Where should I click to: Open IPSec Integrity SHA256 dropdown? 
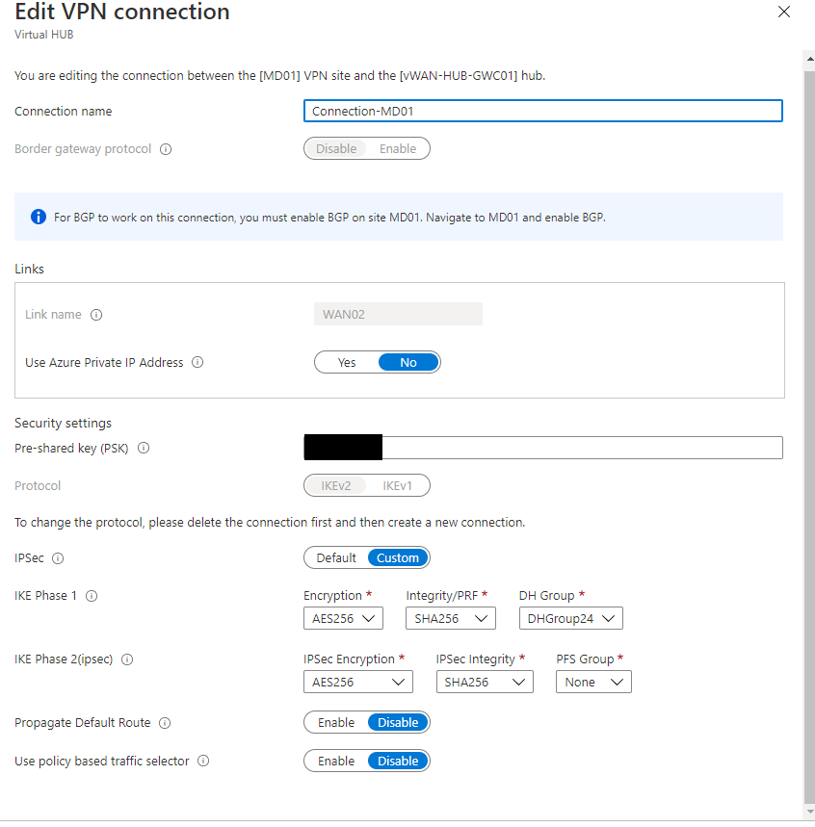pos(485,682)
